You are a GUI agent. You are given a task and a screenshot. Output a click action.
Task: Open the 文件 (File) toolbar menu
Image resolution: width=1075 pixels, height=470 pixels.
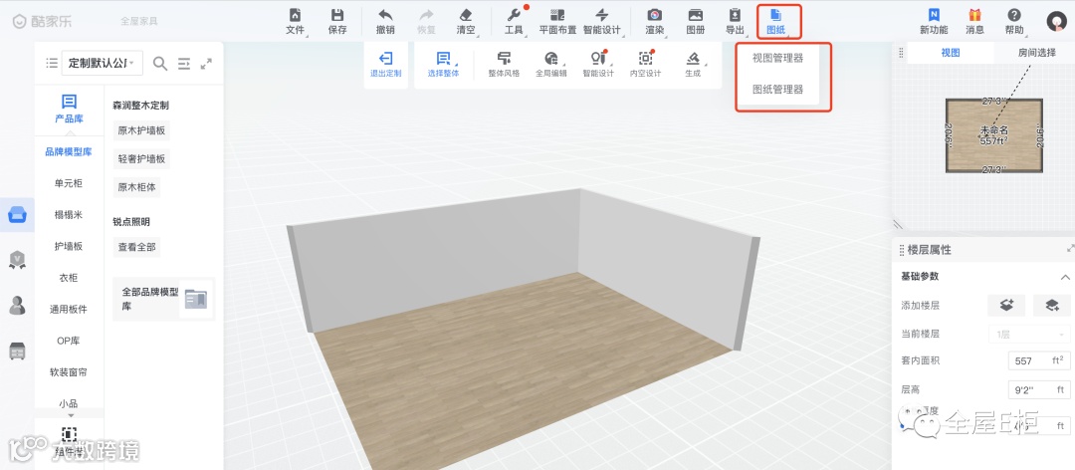[x=295, y=21]
